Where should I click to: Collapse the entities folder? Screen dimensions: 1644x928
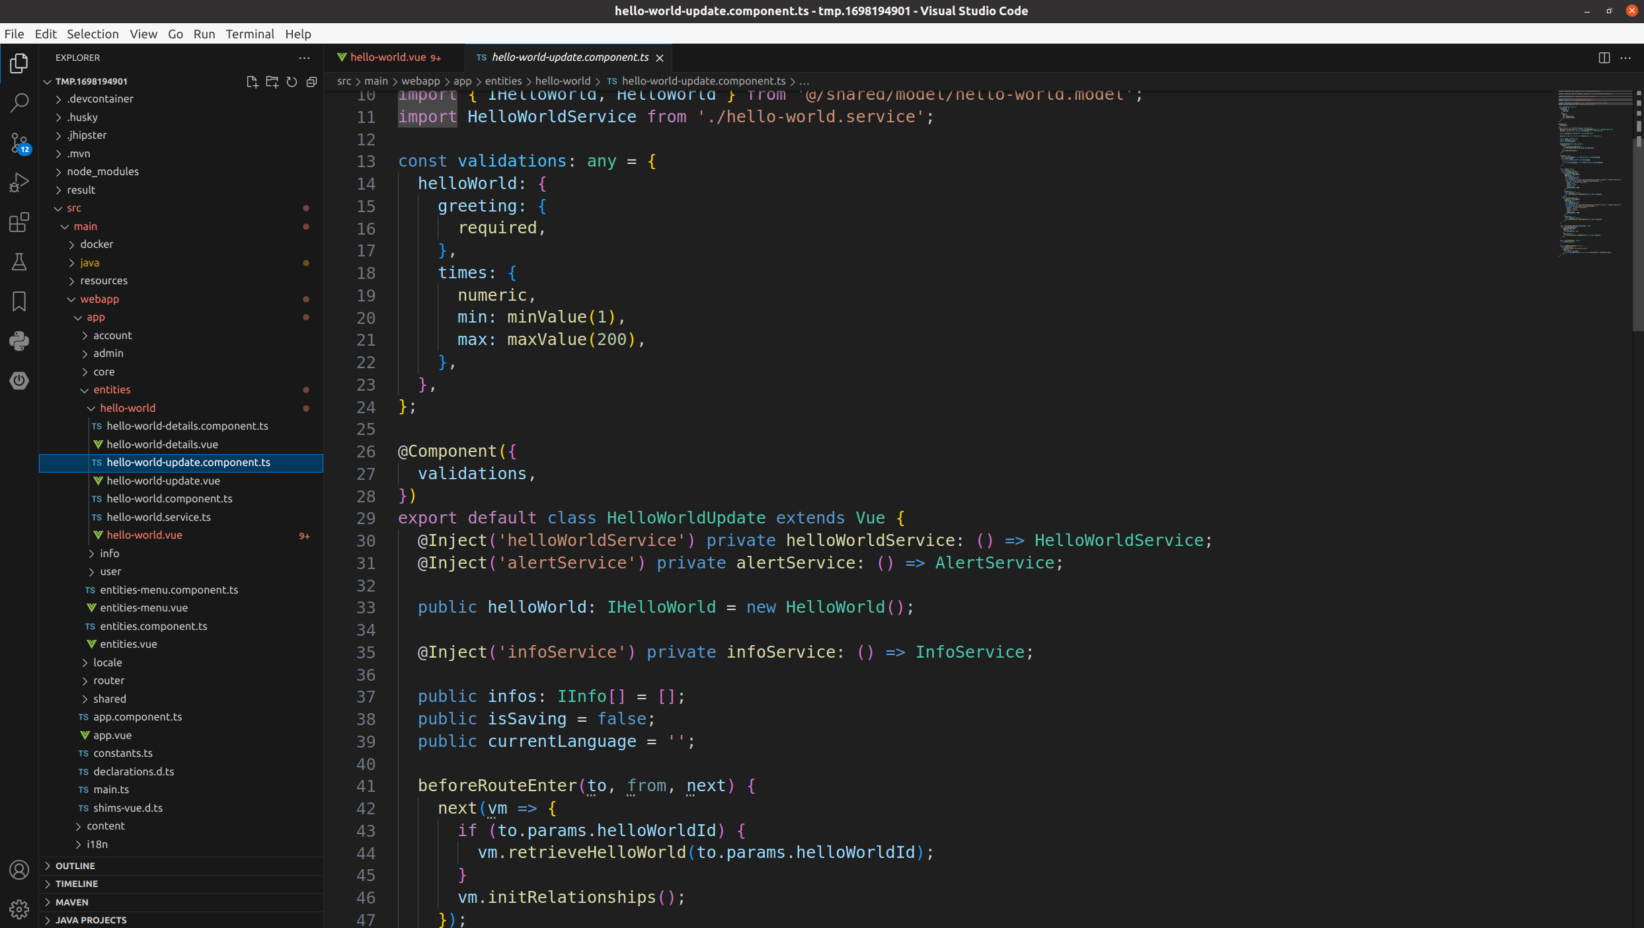[x=112, y=389]
